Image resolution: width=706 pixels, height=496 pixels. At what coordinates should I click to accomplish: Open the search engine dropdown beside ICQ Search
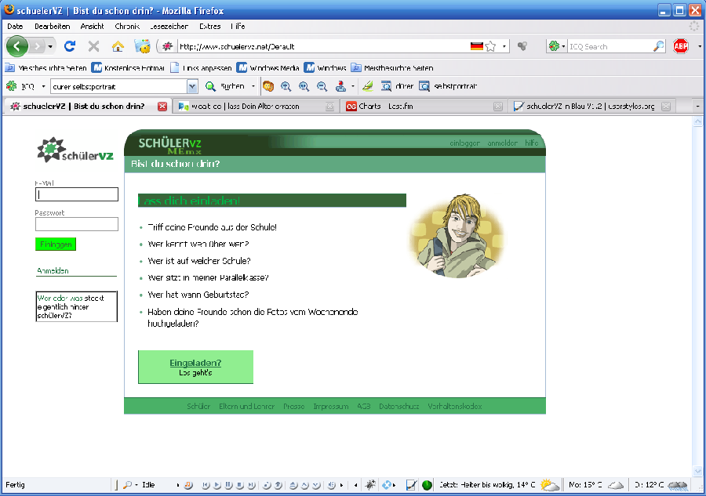click(x=563, y=46)
